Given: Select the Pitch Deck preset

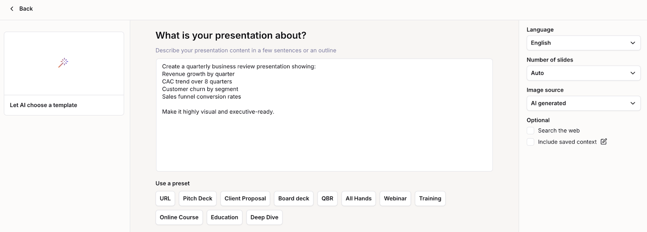Looking at the screenshot, I should click(x=197, y=198).
